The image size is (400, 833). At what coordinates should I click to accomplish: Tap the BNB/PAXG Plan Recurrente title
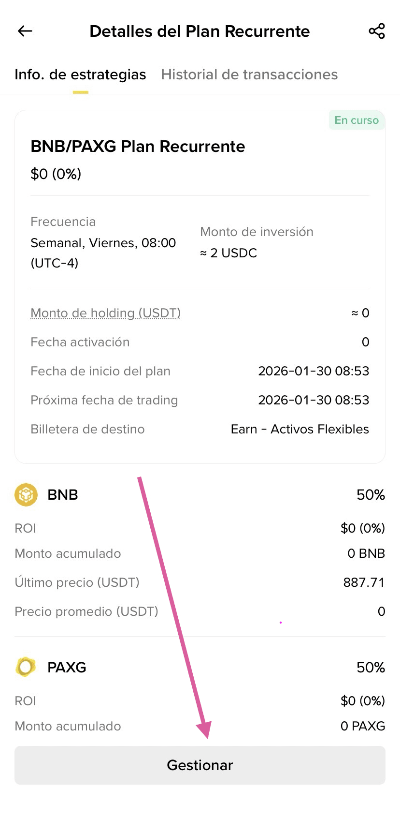coord(138,146)
